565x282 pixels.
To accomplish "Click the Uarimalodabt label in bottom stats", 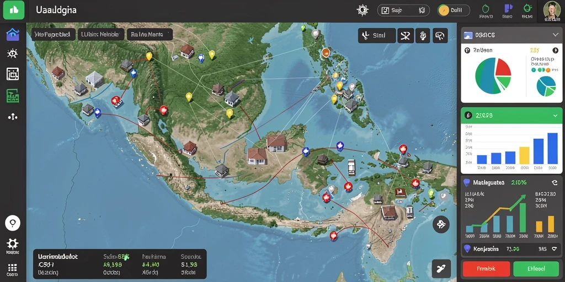I will [x=57, y=257].
